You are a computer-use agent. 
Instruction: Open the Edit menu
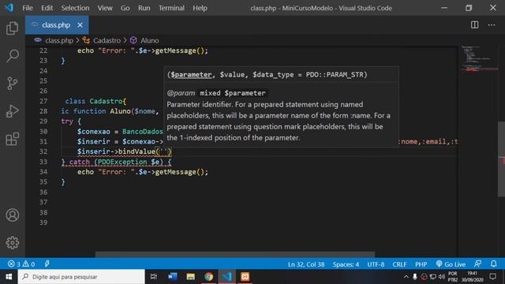coord(47,8)
